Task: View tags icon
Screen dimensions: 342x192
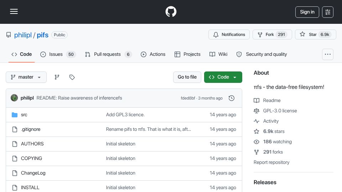Action: (72, 77)
